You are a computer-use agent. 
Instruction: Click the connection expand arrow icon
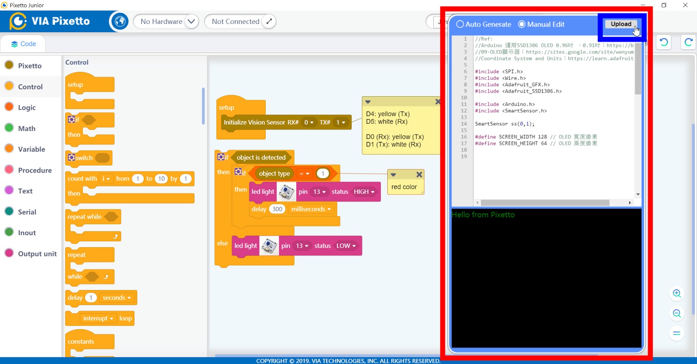pos(269,21)
